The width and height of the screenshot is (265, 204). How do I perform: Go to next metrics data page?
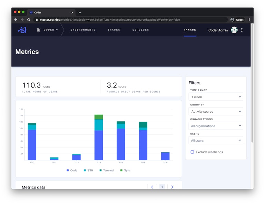172,187
